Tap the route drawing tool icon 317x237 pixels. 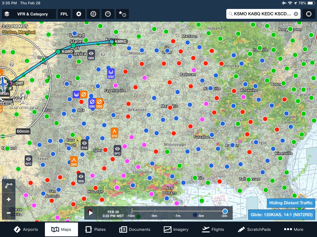pyautogui.click(x=9, y=185)
